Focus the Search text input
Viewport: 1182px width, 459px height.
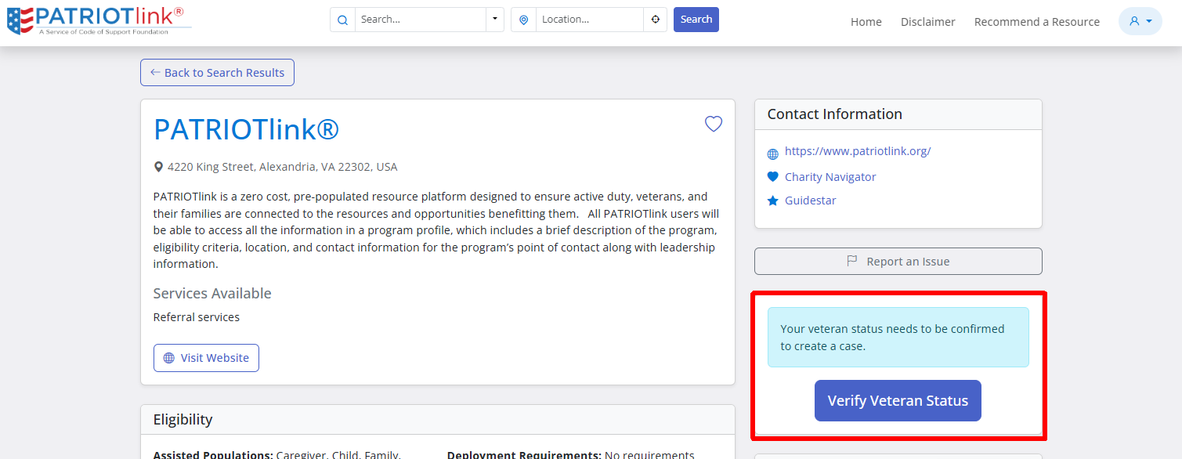tap(420, 20)
